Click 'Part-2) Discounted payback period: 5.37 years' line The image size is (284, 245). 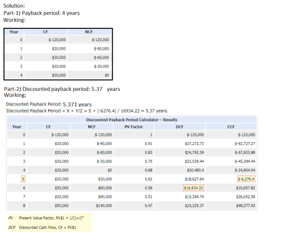pyautogui.click(x=62, y=89)
